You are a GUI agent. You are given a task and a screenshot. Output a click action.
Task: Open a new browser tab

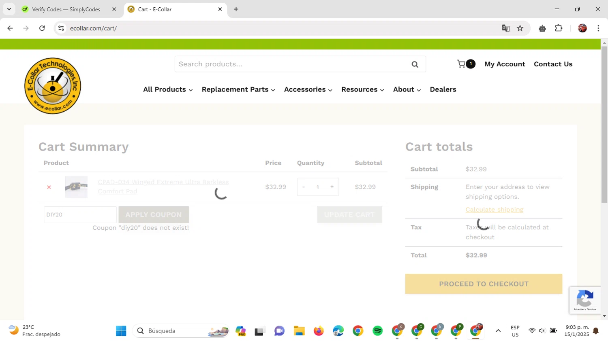[x=236, y=9]
